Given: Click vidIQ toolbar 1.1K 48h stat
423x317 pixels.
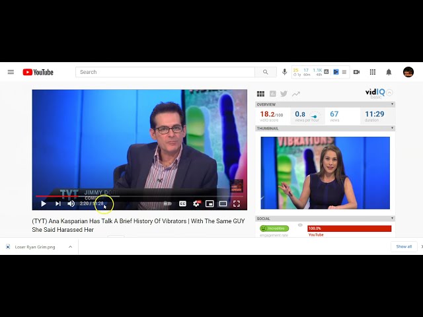Looking at the screenshot, I should tap(317, 72).
